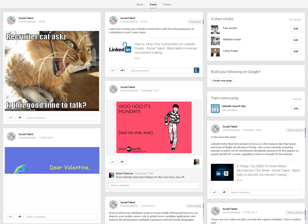Open the Photos tab
This screenshot has height=224, width=308.
tap(167, 5)
